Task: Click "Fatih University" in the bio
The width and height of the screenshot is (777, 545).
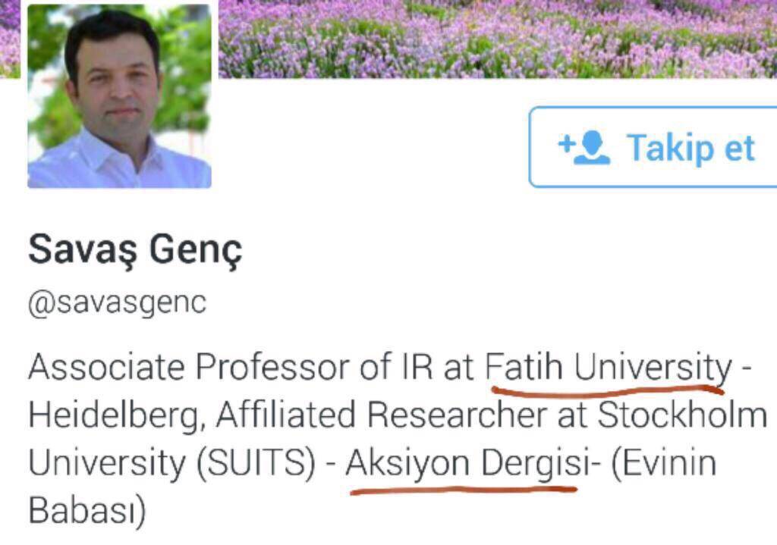Action: [x=608, y=368]
